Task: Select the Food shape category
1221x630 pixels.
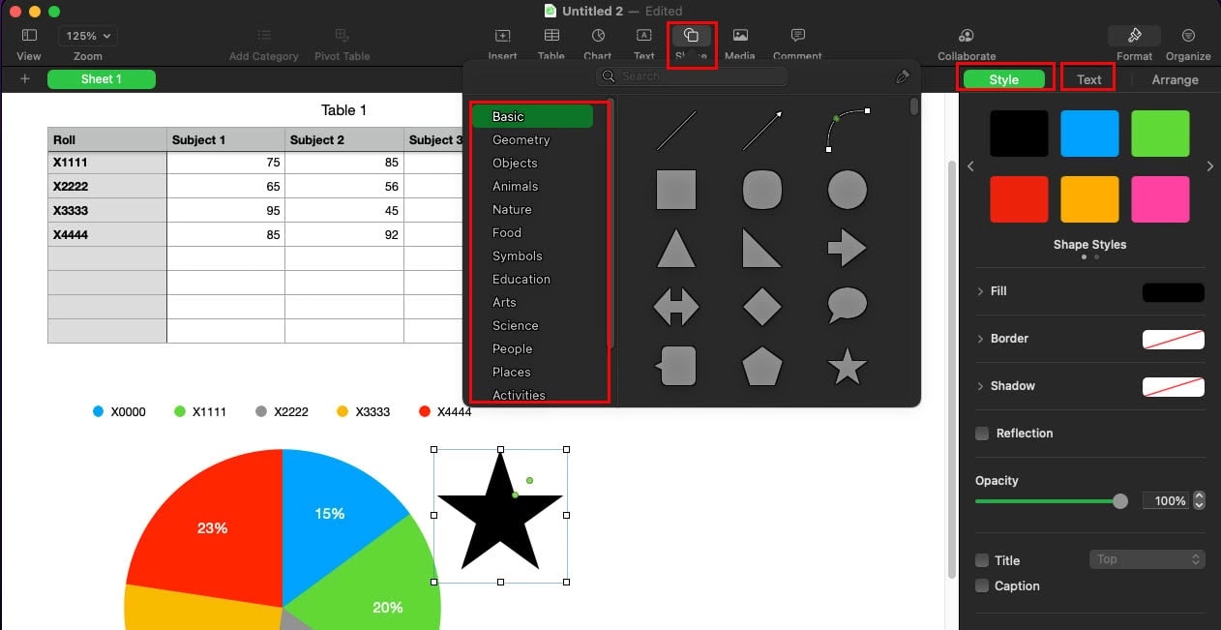Action: point(507,232)
